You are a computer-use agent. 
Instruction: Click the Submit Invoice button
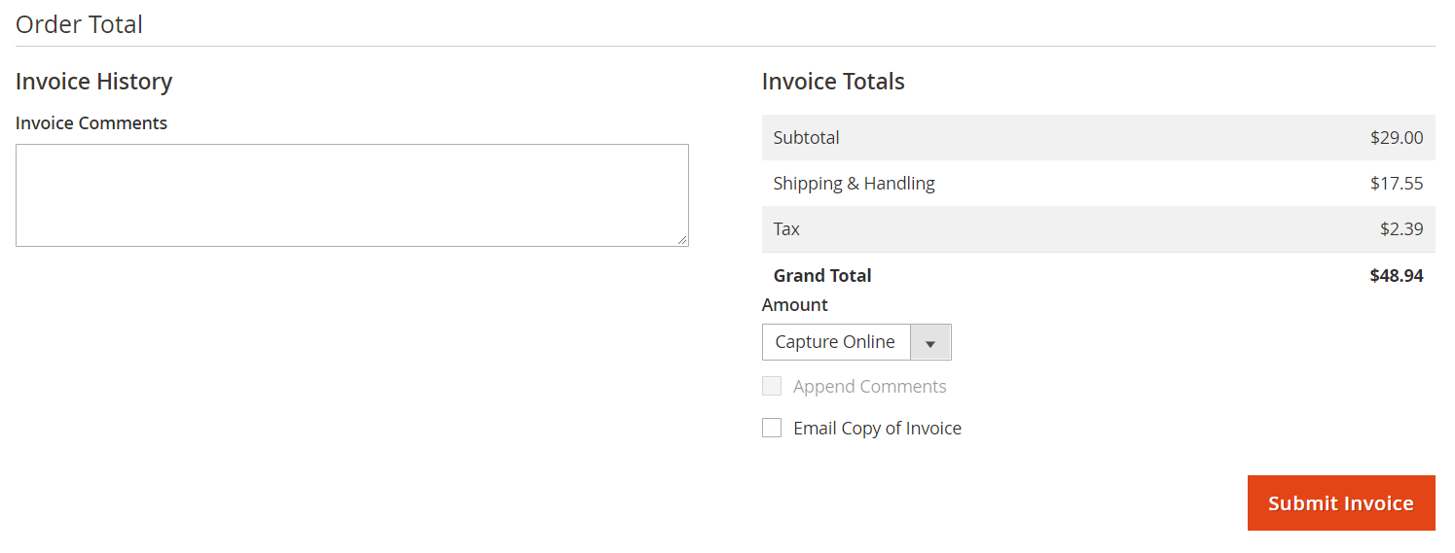[x=1341, y=502]
